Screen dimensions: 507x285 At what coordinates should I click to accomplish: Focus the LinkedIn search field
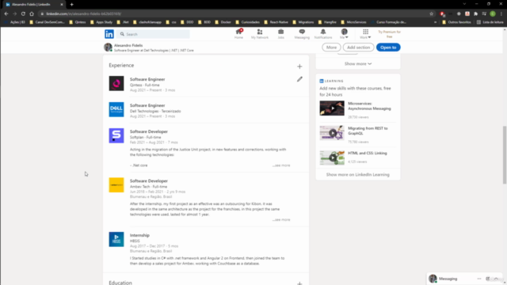(x=154, y=34)
